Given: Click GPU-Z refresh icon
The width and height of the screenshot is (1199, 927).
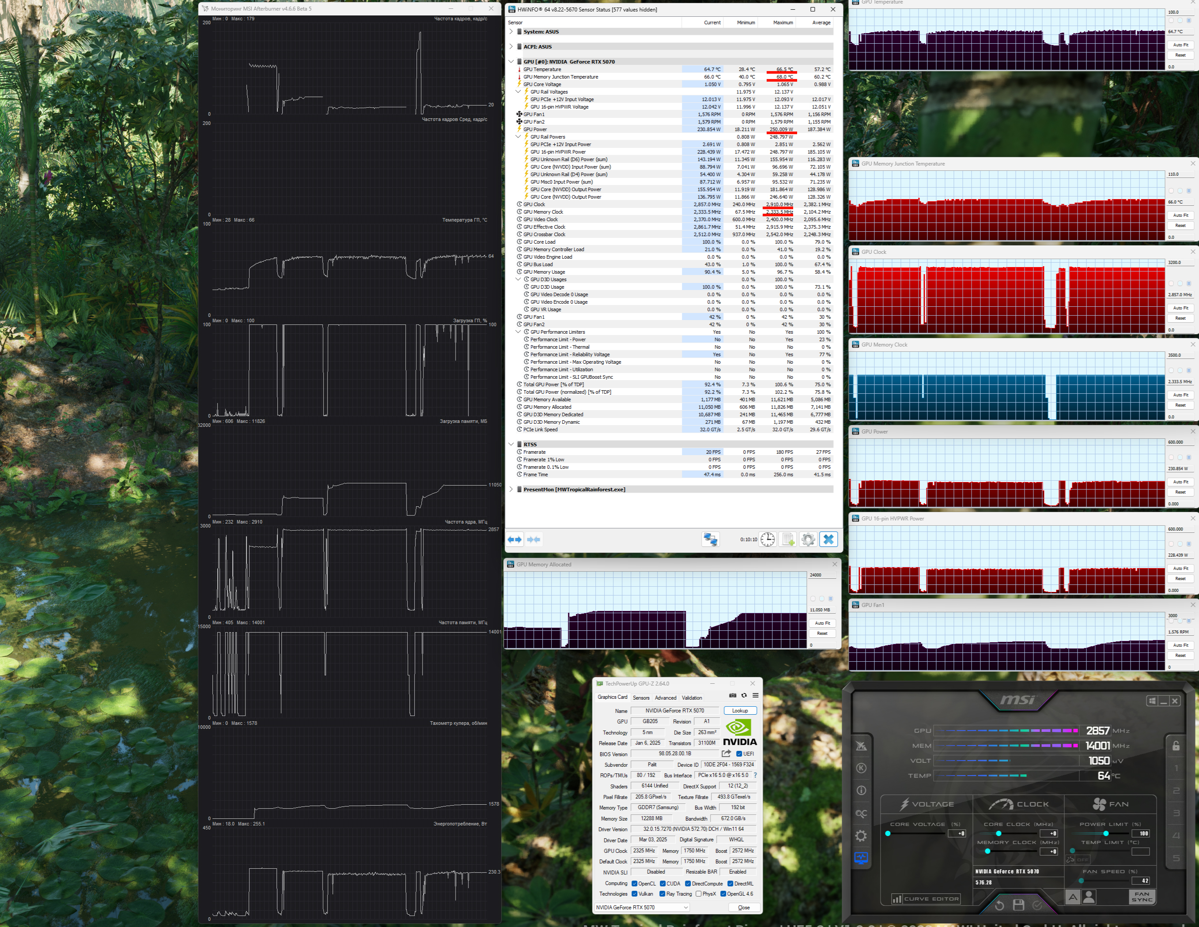Looking at the screenshot, I should pyautogui.click(x=744, y=695).
